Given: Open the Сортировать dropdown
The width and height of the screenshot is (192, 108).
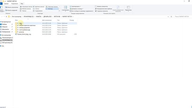Looking at the screenshot, I should [x=65, y=9].
